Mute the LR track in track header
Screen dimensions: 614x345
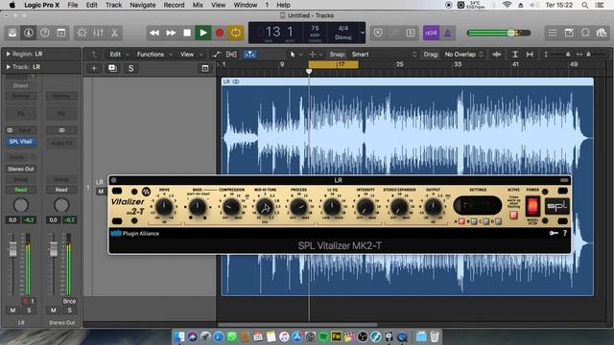click(x=101, y=192)
